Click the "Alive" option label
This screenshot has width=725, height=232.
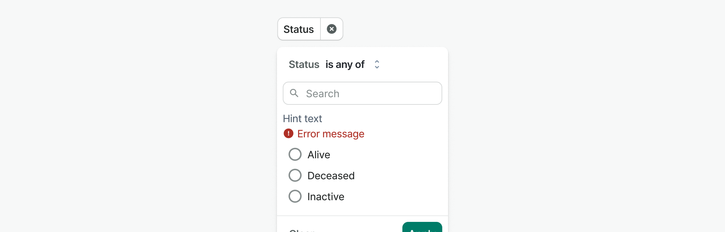click(x=319, y=155)
